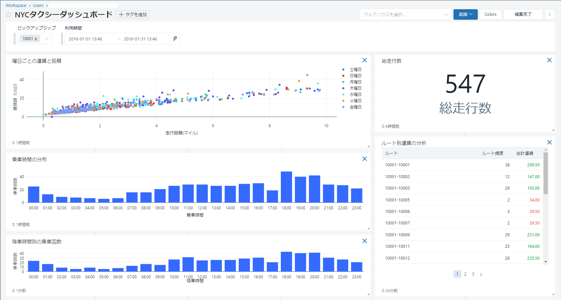Click the 編集完了 done editing button
The width and height of the screenshot is (561, 300).
[523, 14]
